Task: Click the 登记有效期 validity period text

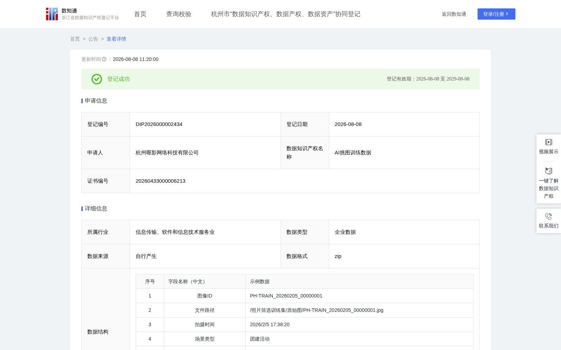Action: point(428,79)
